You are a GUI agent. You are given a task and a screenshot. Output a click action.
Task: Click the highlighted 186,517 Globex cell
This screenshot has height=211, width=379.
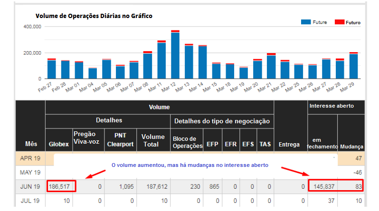pos(59,187)
